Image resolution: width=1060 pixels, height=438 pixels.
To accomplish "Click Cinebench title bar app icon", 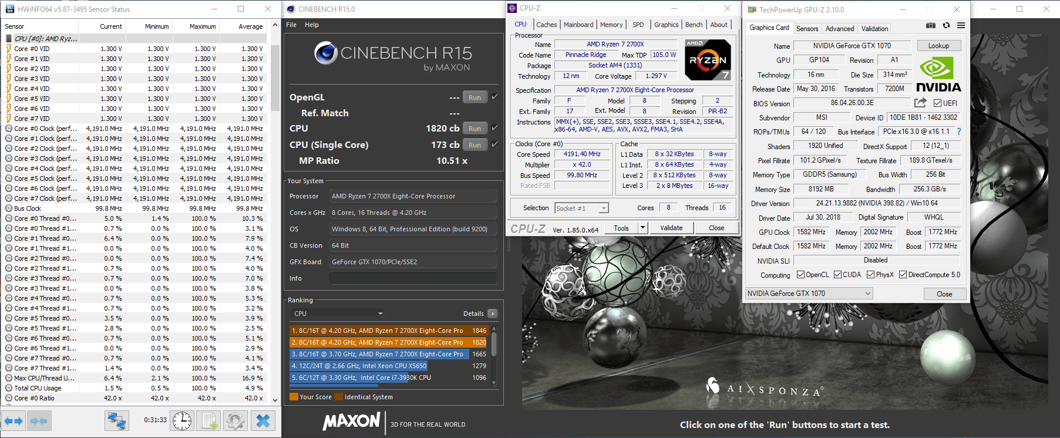I will 291,9.
